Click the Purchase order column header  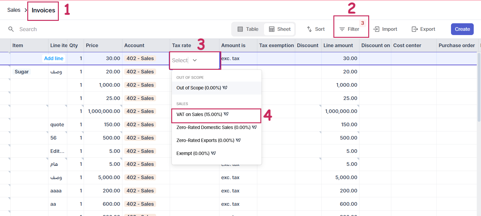tap(457, 45)
